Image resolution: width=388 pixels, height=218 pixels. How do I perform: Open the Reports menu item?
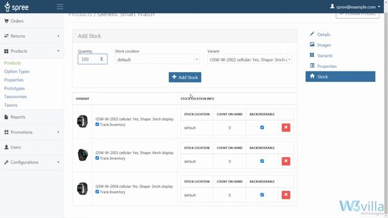(32, 117)
